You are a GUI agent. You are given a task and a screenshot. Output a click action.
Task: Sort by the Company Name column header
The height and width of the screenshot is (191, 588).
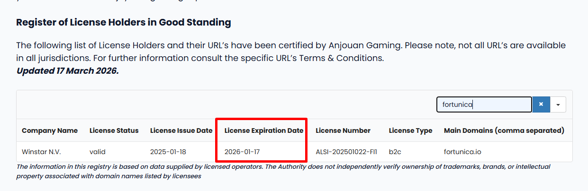click(50, 130)
